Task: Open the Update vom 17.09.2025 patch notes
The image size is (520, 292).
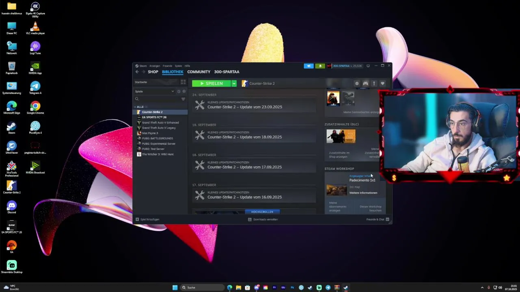Action: (254, 165)
